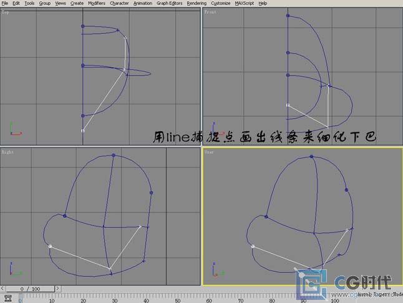403x303 pixels.
Task: Click the Top viewport label
Action: pos(5,12)
